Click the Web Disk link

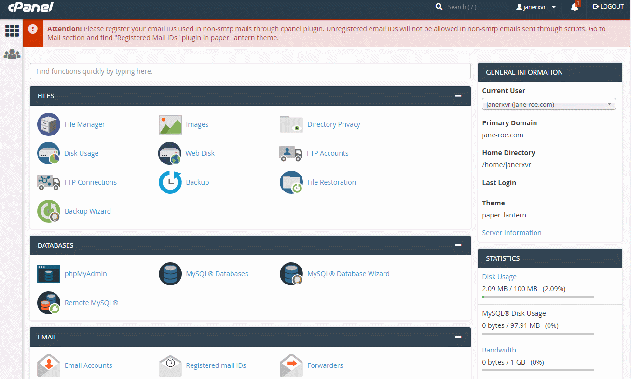point(200,153)
